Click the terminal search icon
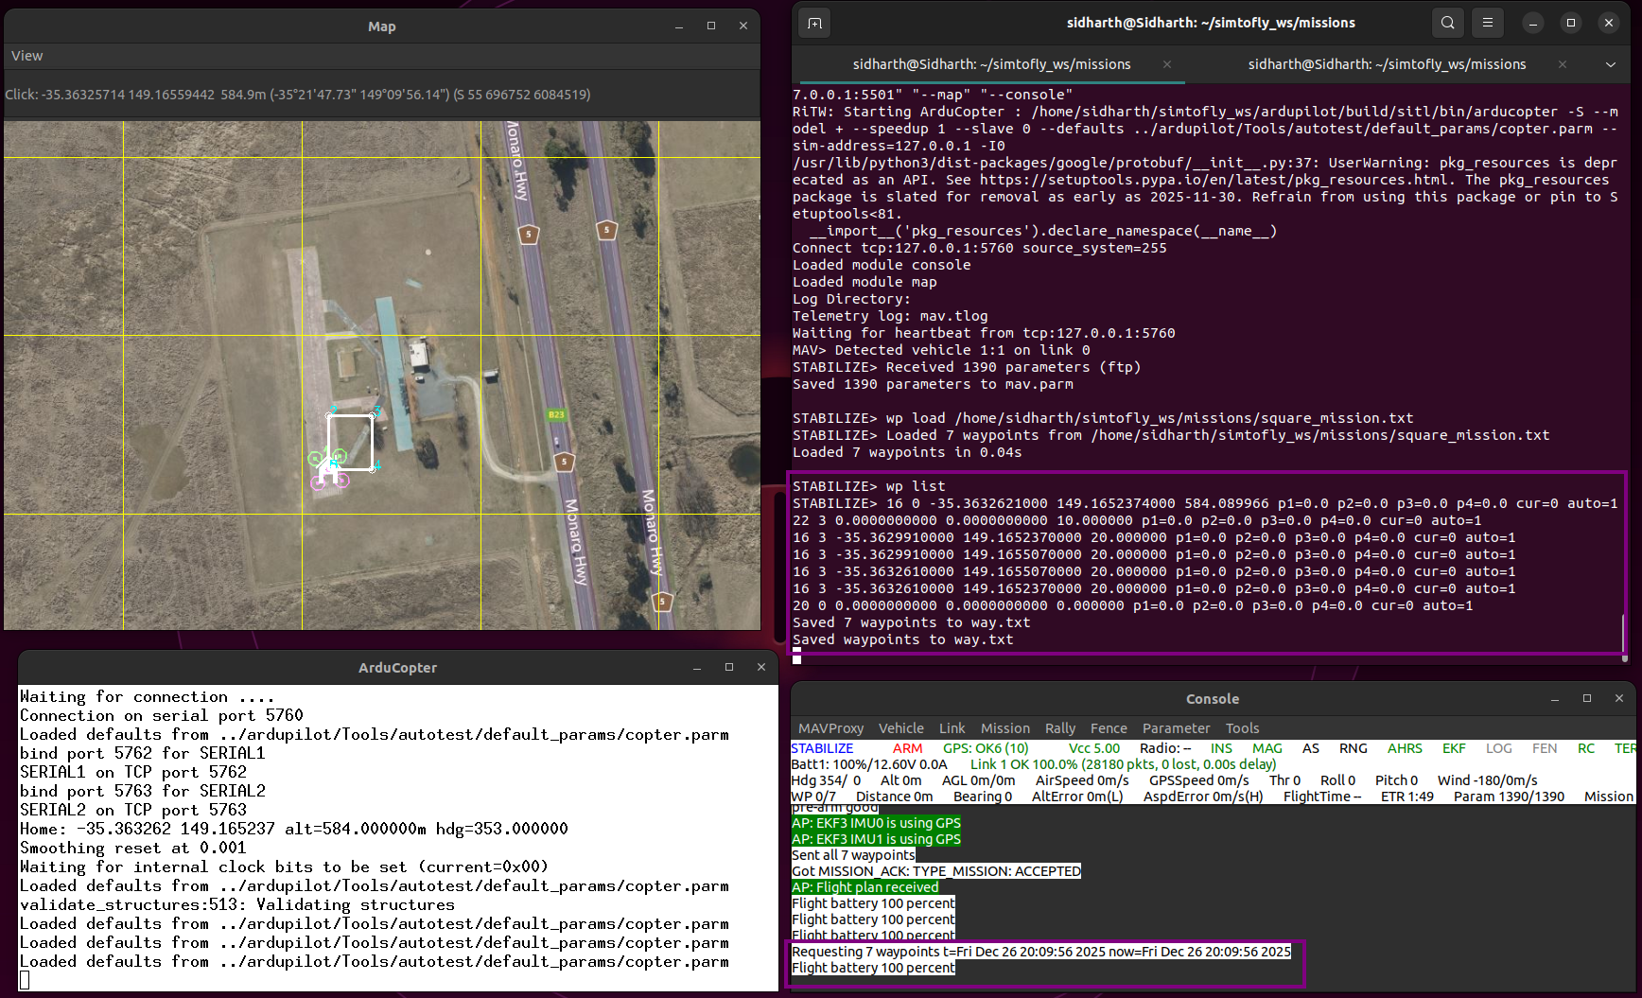 (1447, 23)
